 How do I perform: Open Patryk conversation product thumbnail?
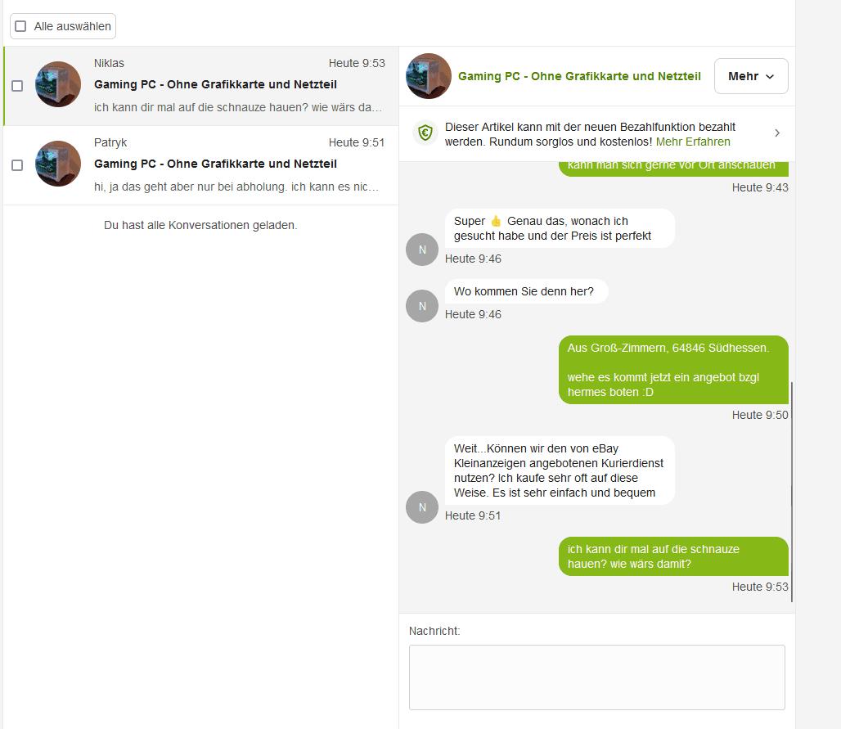tap(58, 164)
